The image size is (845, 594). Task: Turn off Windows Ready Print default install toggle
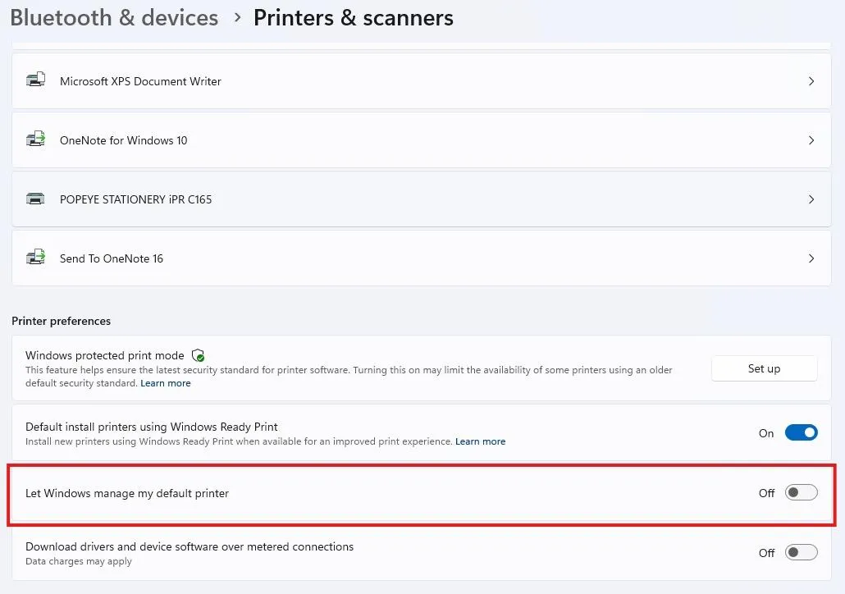pos(801,433)
